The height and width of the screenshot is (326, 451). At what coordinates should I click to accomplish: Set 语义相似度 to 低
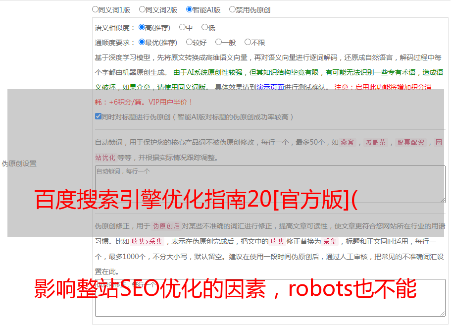(204, 27)
